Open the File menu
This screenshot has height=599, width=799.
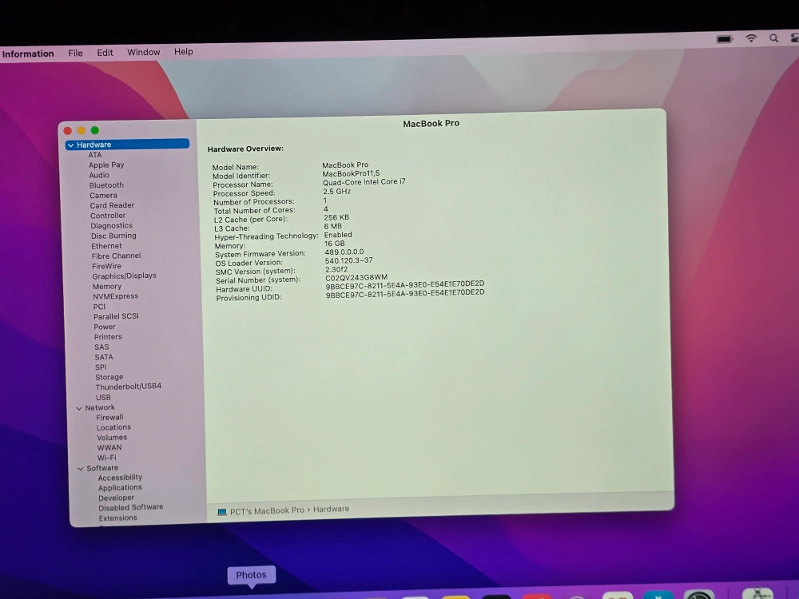[x=75, y=53]
